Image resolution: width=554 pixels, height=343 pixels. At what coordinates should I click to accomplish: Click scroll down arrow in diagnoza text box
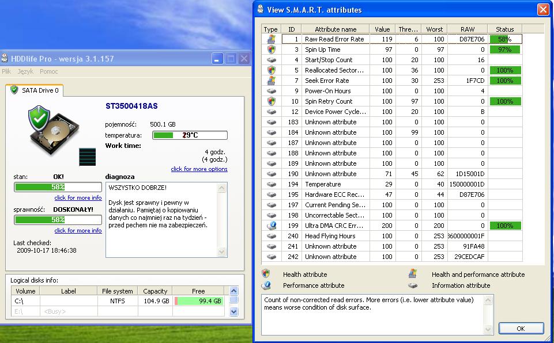point(221,251)
